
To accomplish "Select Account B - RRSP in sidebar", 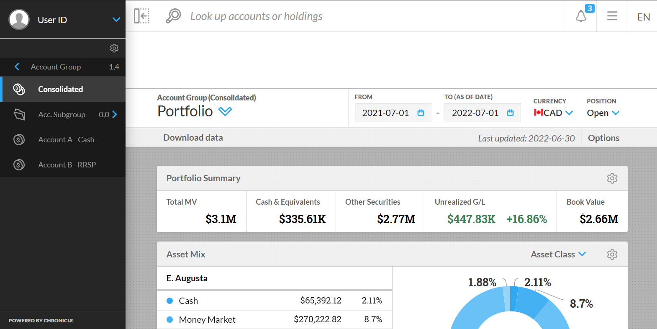I will click(x=67, y=165).
